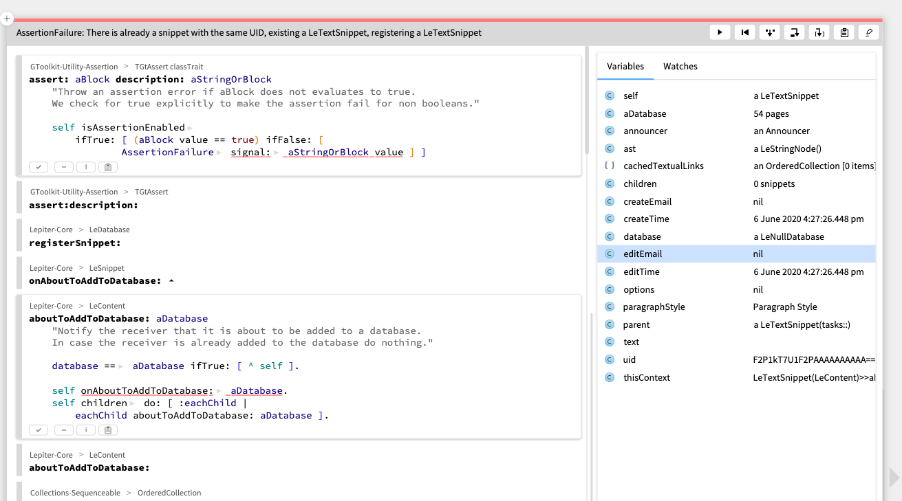
Task: Collapse arrow beside onAboutToAddToDatabase: stack frame
Action: pyautogui.click(x=171, y=281)
